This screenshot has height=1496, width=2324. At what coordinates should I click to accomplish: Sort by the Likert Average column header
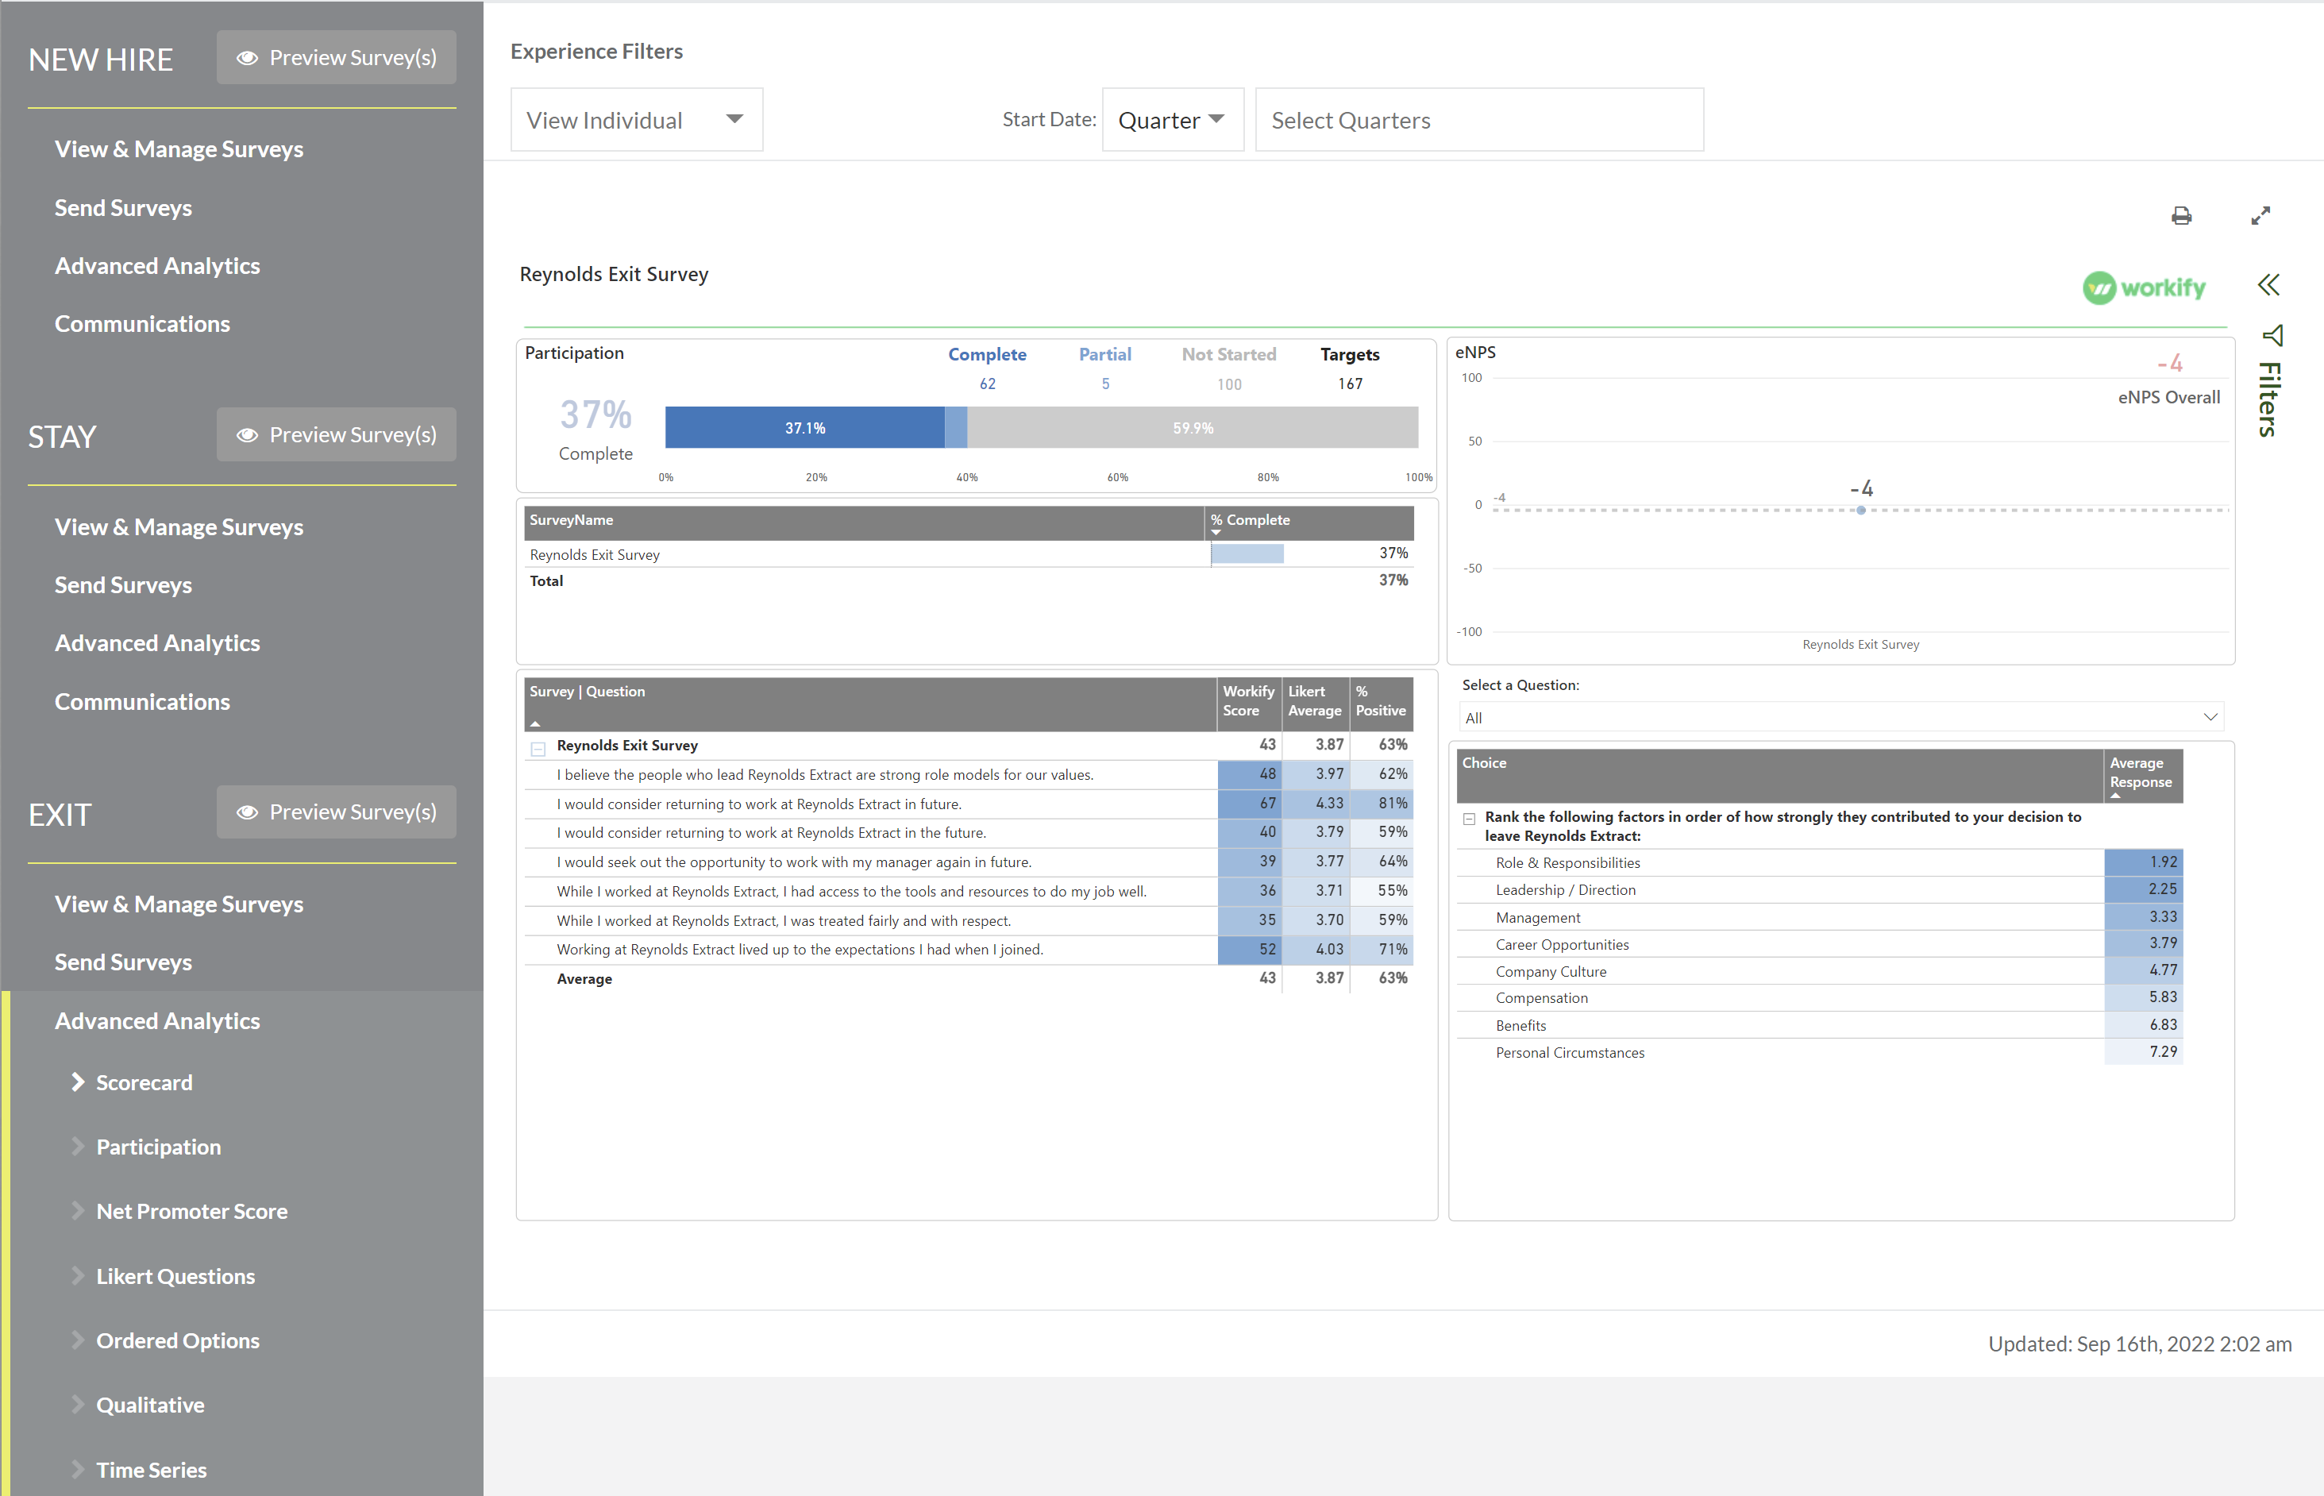[1315, 704]
